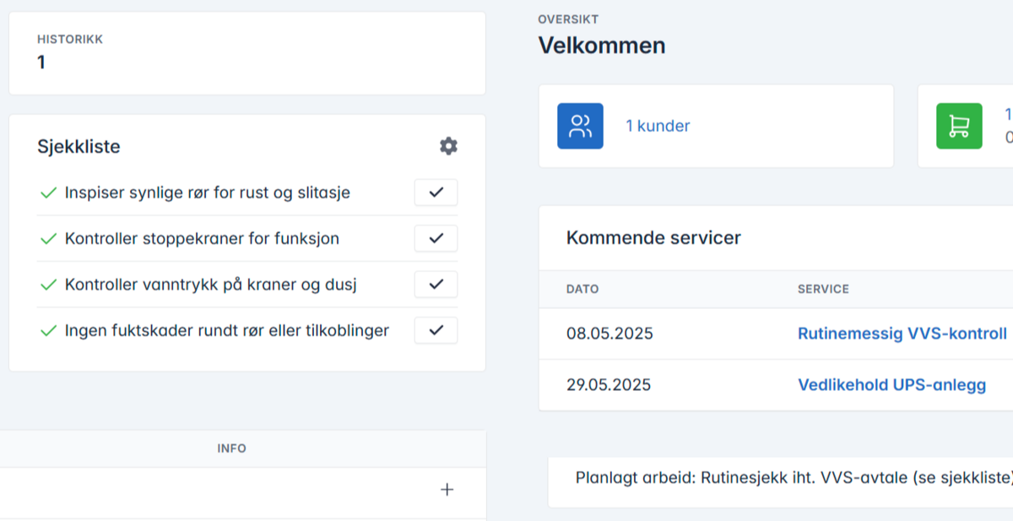1013x521 pixels.
Task: Expand the row with the plus icon
Action: 447,490
